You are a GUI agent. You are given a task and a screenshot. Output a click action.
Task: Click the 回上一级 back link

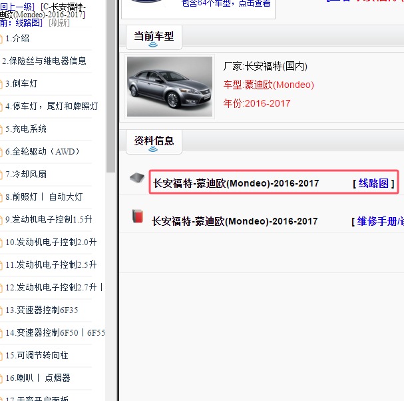[x=17, y=7]
